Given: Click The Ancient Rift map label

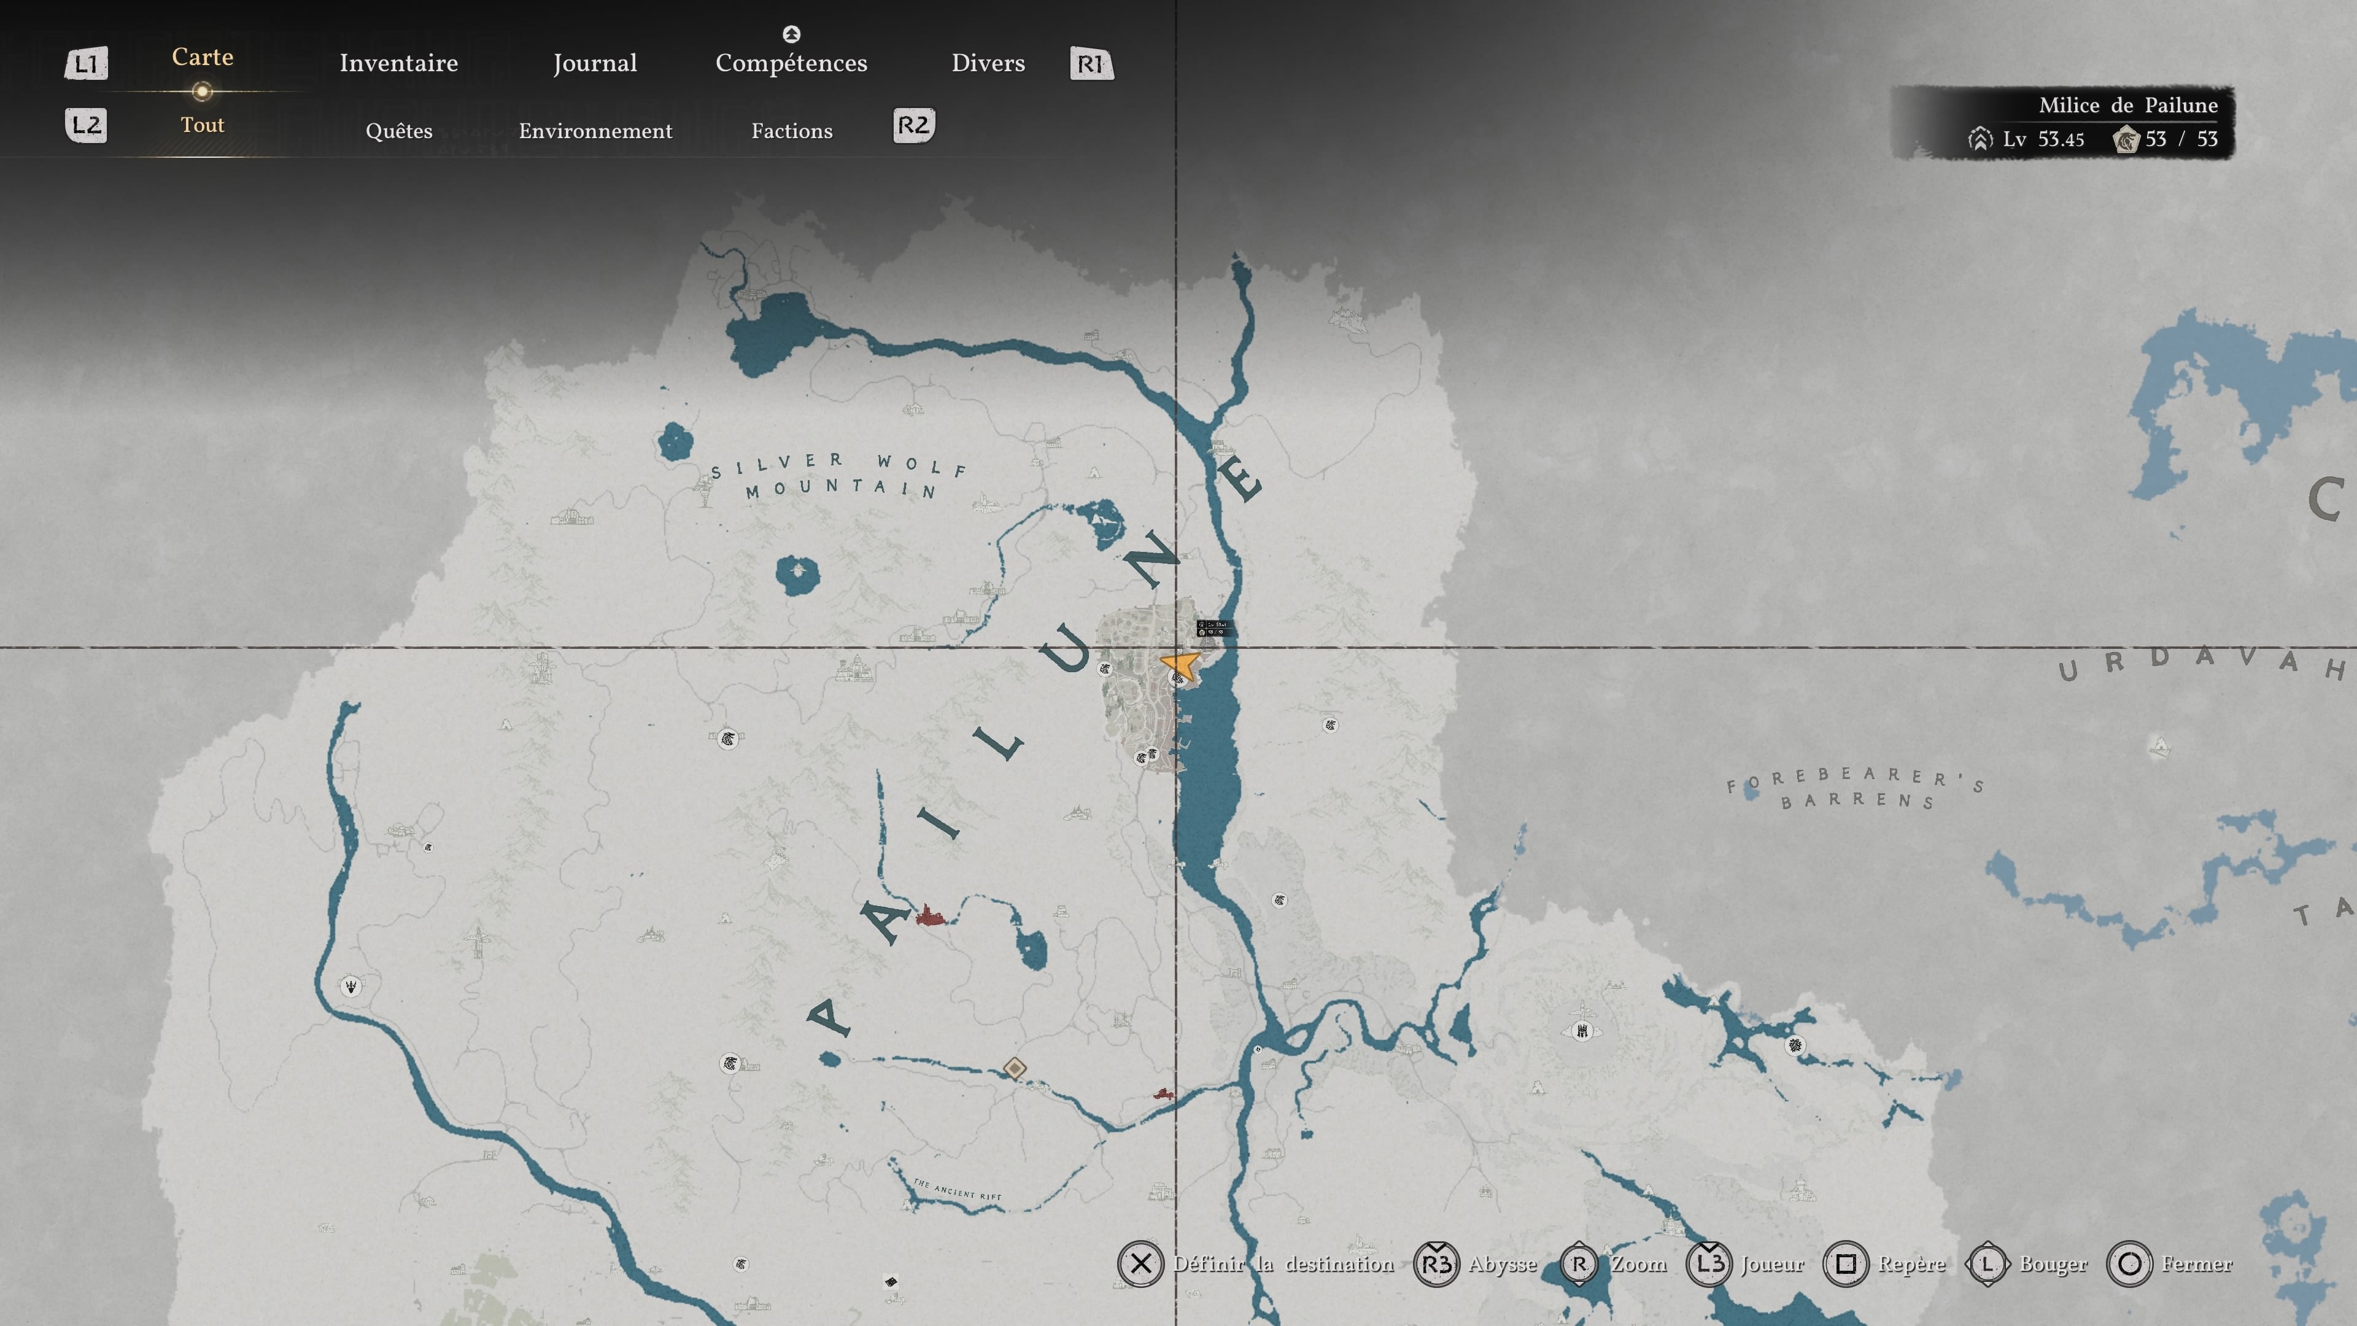Looking at the screenshot, I should coord(957,1190).
